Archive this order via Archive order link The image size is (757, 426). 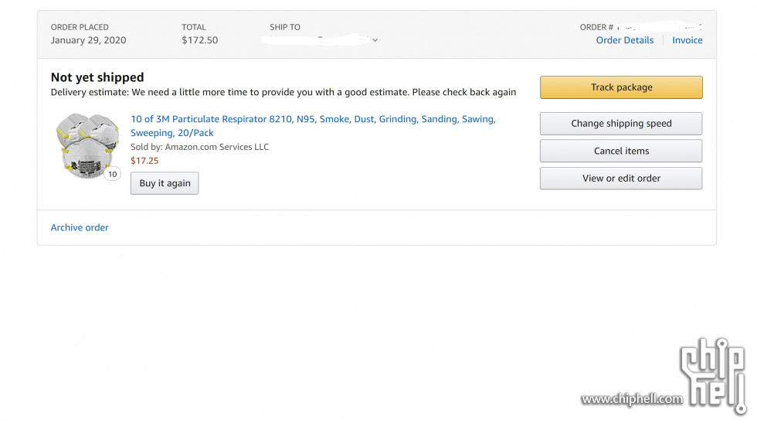click(80, 227)
